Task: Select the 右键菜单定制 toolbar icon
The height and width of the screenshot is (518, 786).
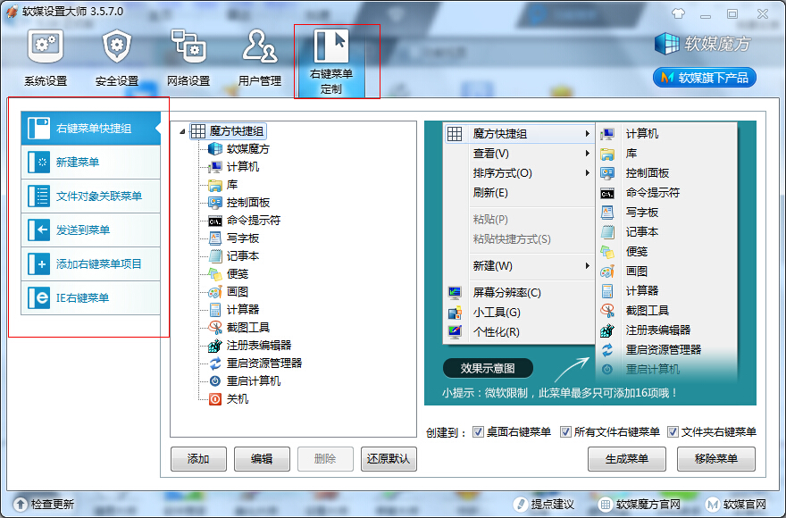Action: [334, 54]
